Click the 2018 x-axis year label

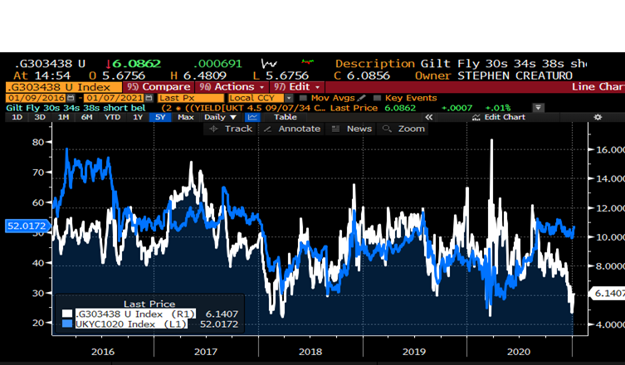310,352
